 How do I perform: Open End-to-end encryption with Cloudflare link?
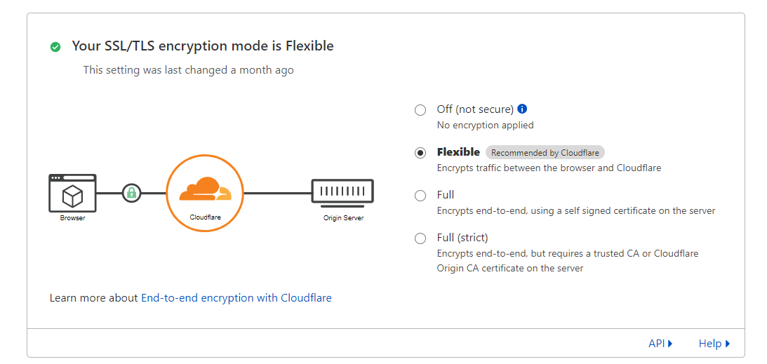236,297
